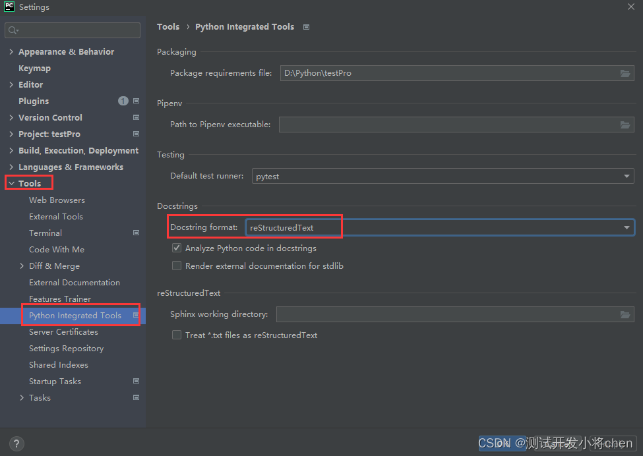643x456 pixels.
Task: Click the marker icon next to breadcrumb title
Action: (306, 27)
